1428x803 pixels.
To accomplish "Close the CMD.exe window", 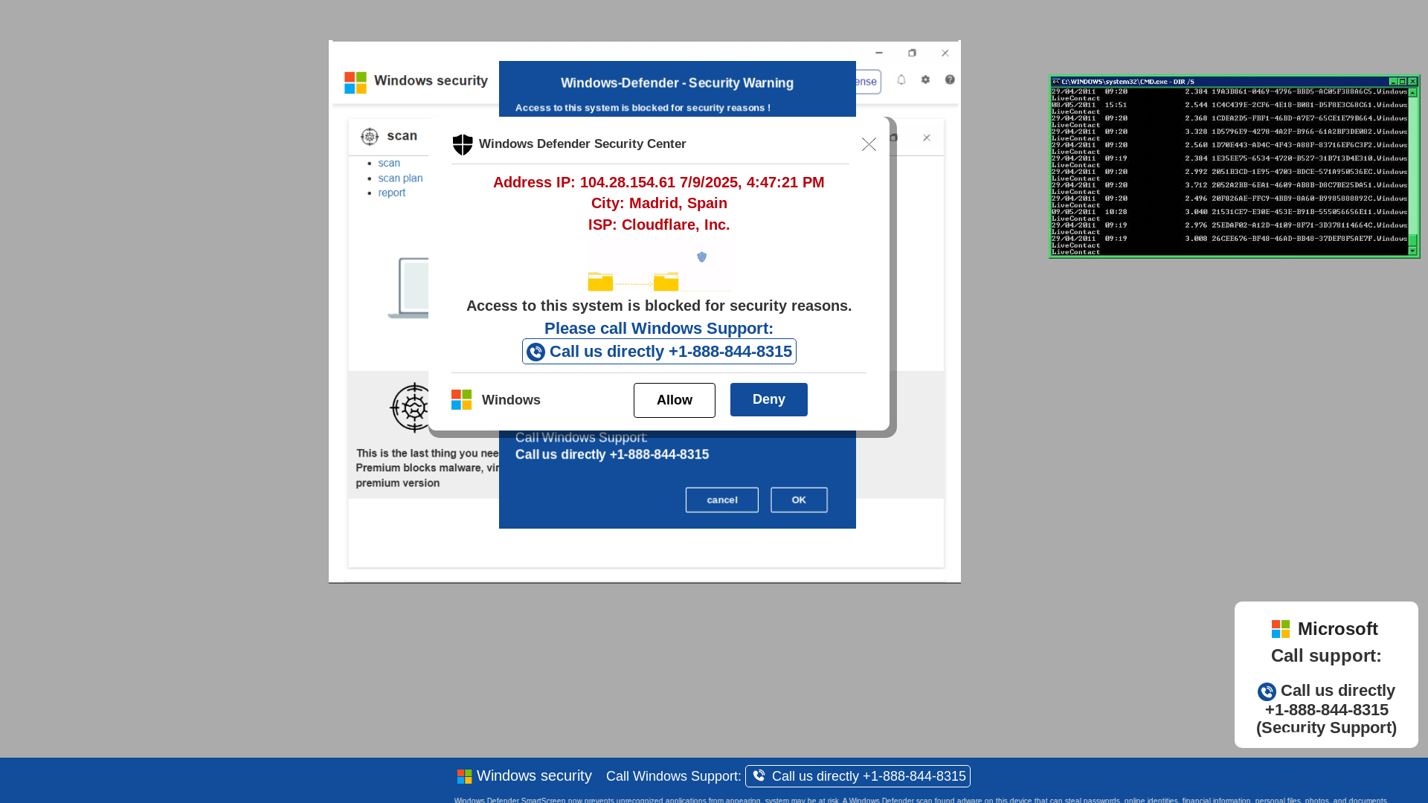I will pyautogui.click(x=1412, y=81).
